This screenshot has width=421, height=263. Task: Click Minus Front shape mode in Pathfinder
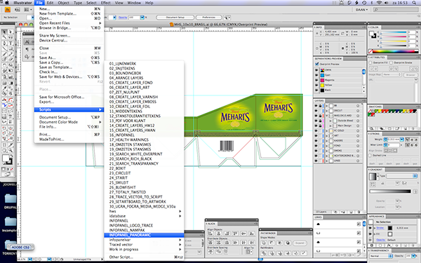(x=272, y=243)
